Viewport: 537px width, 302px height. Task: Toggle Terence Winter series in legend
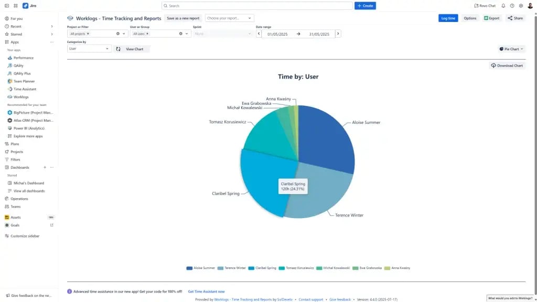point(231,268)
